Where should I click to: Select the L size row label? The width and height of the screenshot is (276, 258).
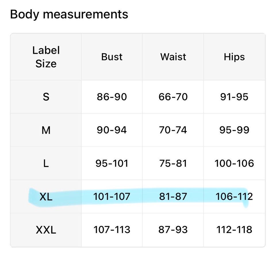46,163
